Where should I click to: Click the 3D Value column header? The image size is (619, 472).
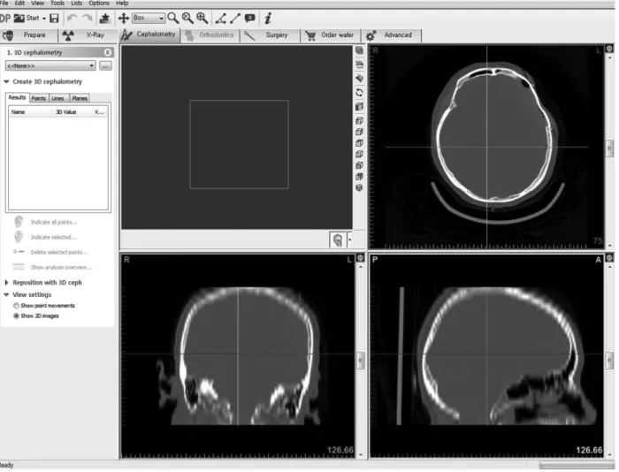click(66, 112)
